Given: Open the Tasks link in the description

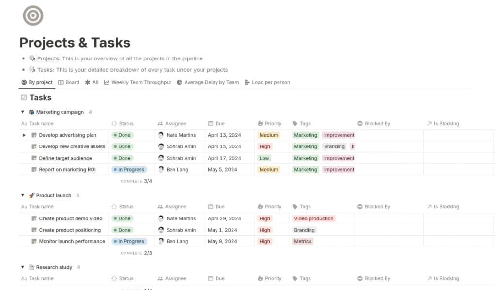Looking at the screenshot, I should pos(45,70).
